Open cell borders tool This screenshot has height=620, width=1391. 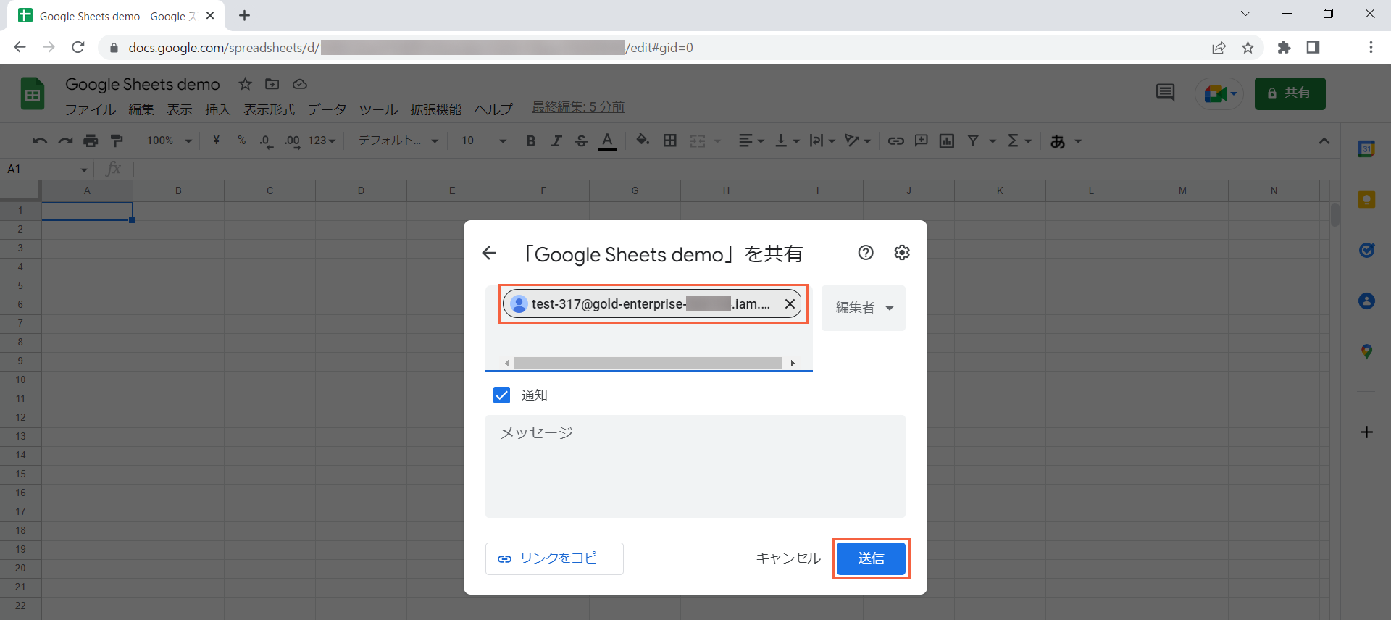click(670, 141)
